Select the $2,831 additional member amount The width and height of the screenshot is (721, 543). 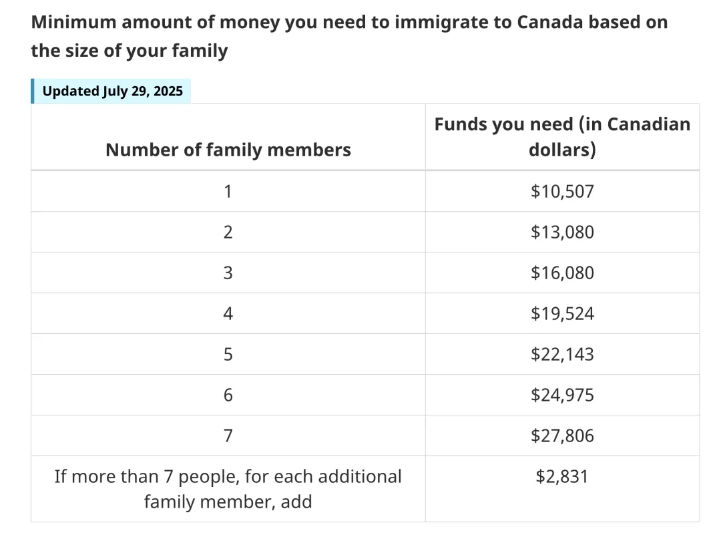(562, 477)
